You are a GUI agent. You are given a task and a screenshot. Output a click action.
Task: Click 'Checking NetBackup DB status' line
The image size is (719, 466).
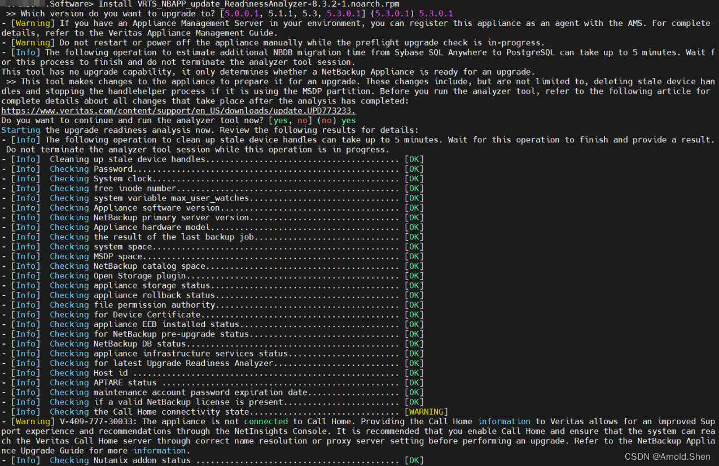click(x=212, y=343)
